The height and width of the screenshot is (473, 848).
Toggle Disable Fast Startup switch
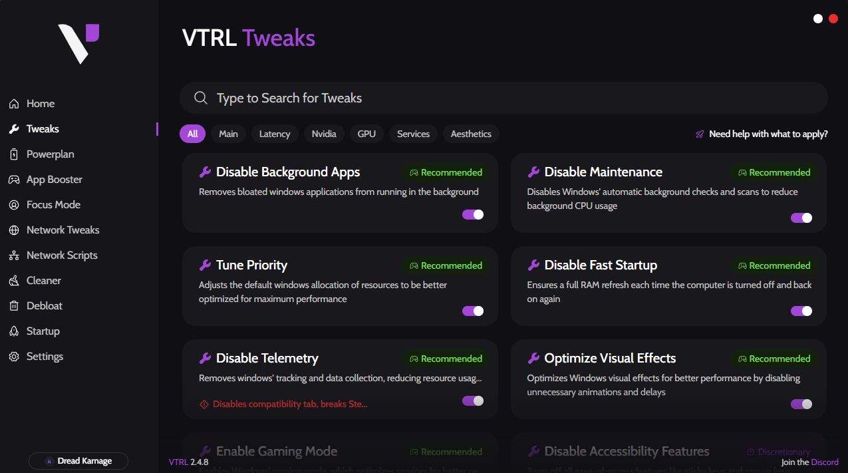tap(801, 311)
